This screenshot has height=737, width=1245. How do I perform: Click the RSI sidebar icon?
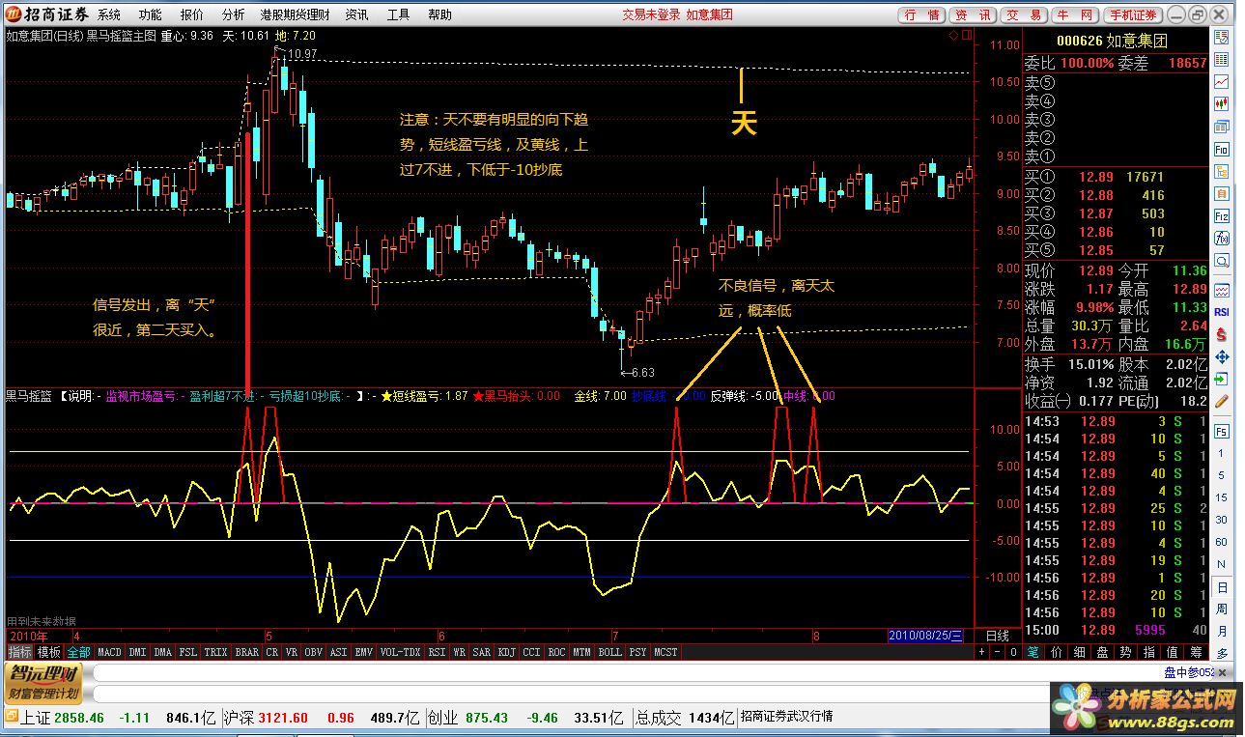(x=1222, y=311)
